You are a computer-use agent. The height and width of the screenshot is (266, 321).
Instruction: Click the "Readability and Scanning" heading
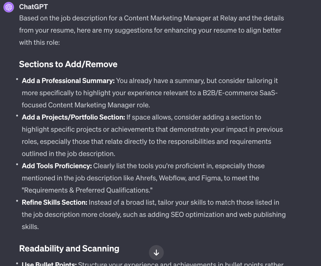coord(69,248)
